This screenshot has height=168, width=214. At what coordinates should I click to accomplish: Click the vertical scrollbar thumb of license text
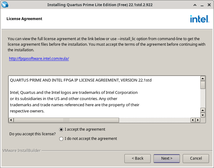(x=203, y=85)
